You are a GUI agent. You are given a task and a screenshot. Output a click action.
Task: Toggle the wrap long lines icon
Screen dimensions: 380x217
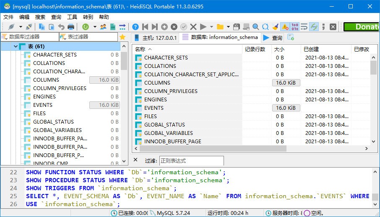tap(304, 27)
